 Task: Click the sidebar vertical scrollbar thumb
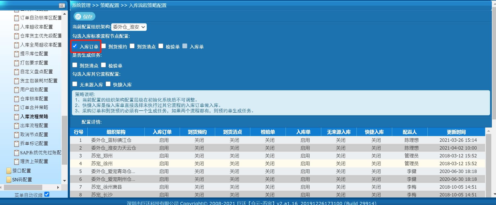[x=64, y=140]
